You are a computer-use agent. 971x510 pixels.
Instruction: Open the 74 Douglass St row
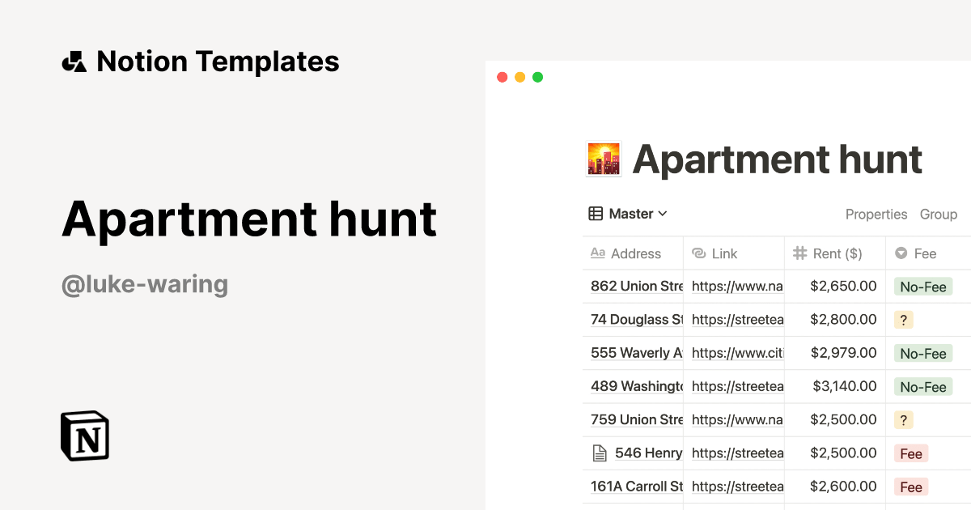coord(637,320)
